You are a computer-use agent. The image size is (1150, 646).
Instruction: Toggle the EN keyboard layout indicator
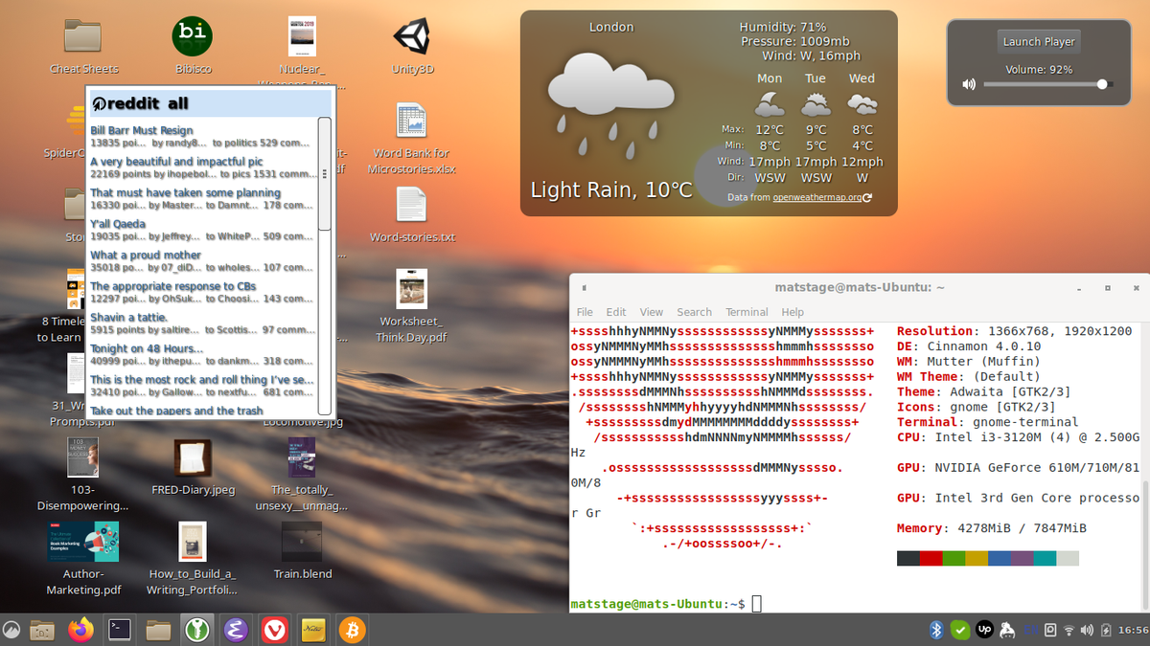pos(1031,630)
